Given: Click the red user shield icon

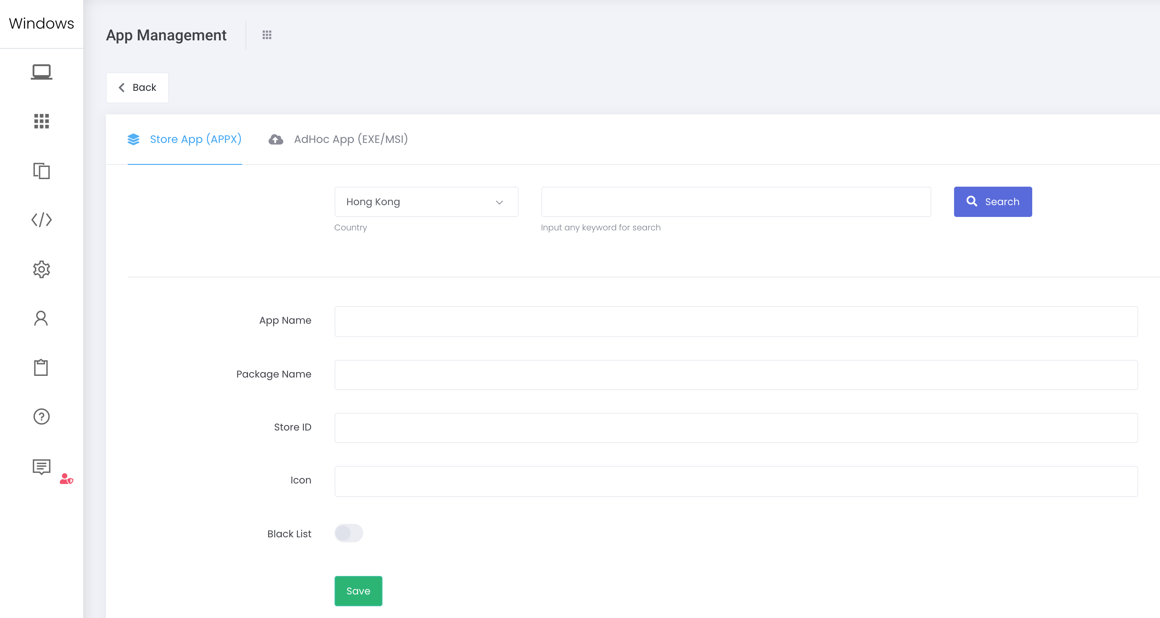Looking at the screenshot, I should coord(66,479).
